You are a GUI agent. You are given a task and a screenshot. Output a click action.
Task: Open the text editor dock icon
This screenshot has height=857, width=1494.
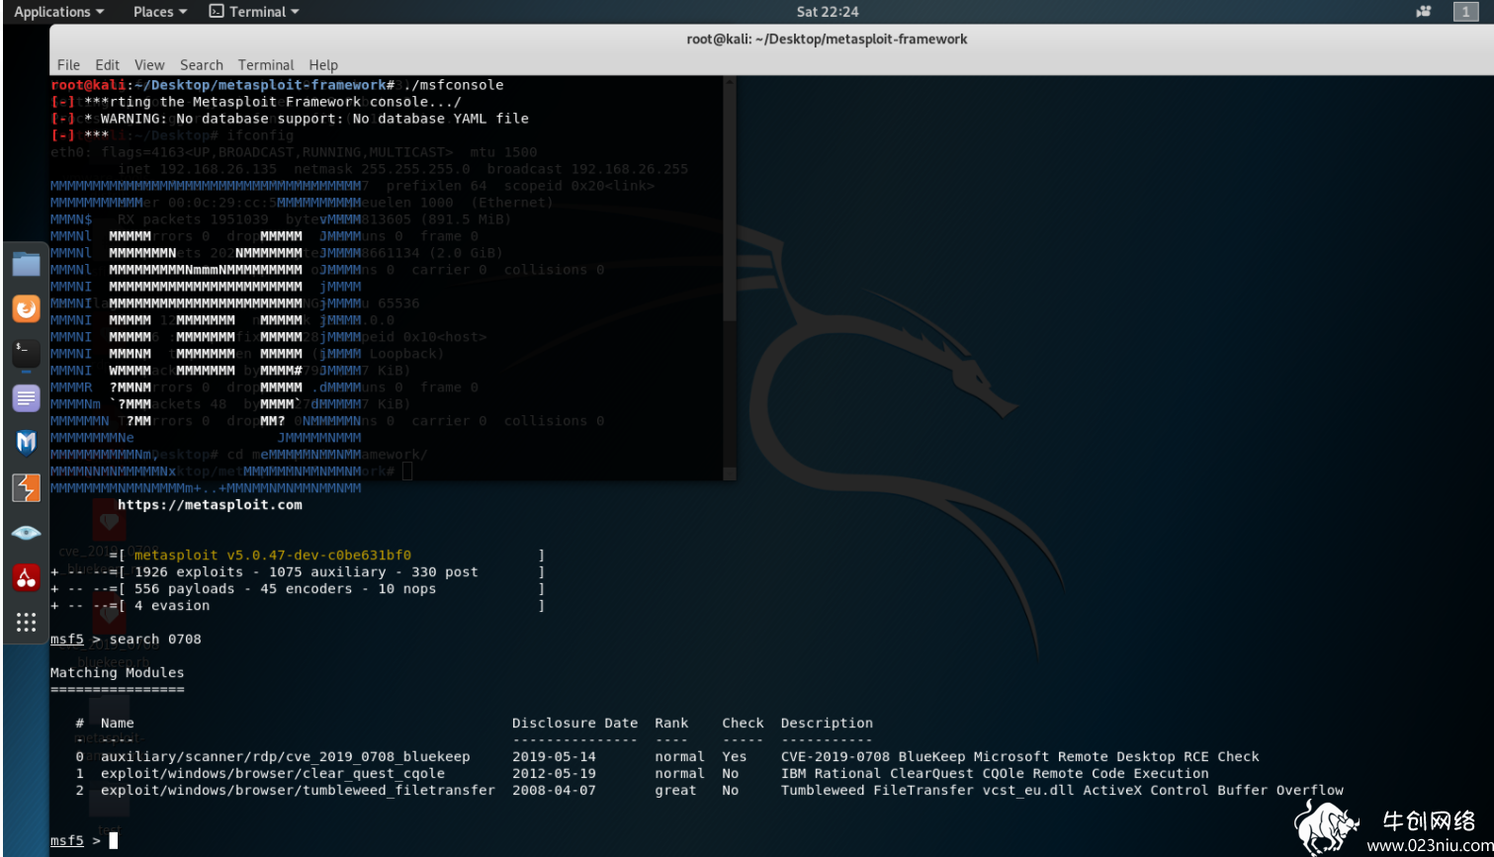(x=26, y=398)
